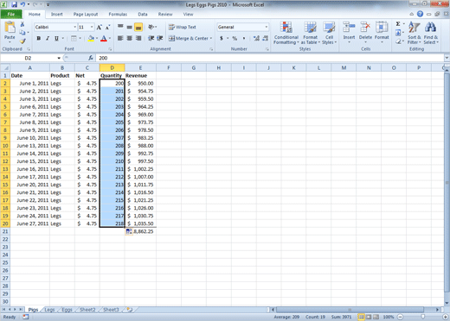Viewport: 450px width, 321px height.
Task: Apply Comma Style format
Action: click(x=244, y=38)
